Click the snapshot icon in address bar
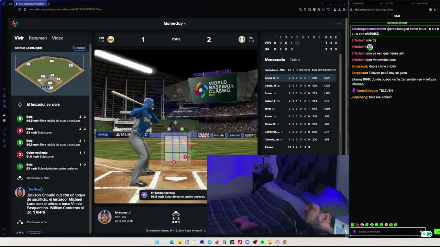Image resolution: width=440 pixels, height=247 pixels. 309,10
